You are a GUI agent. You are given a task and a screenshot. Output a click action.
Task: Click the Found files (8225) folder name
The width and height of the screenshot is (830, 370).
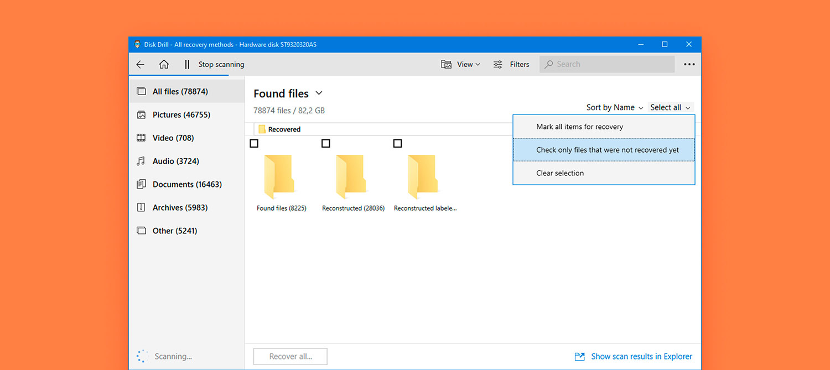pos(282,209)
